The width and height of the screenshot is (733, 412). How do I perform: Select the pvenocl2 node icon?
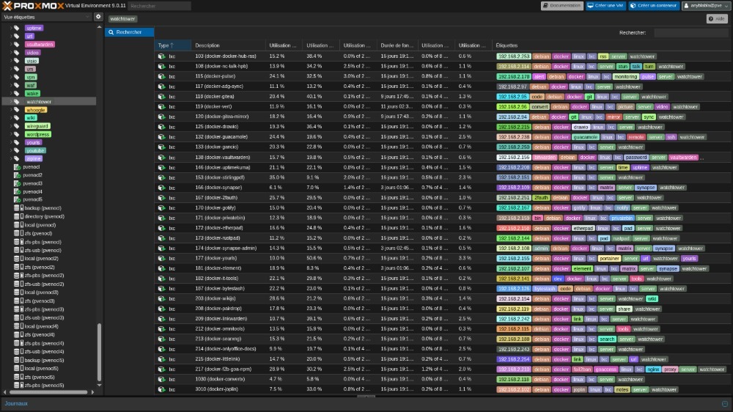pos(18,175)
